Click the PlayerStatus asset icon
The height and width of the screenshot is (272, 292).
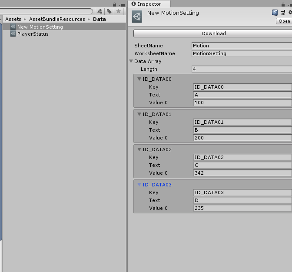(13, 34)
